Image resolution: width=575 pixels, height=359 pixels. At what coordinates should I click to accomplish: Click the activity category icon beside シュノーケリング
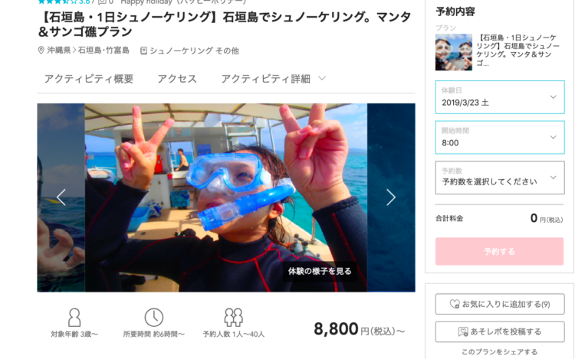pyautogui.click(x=144, y=51)
